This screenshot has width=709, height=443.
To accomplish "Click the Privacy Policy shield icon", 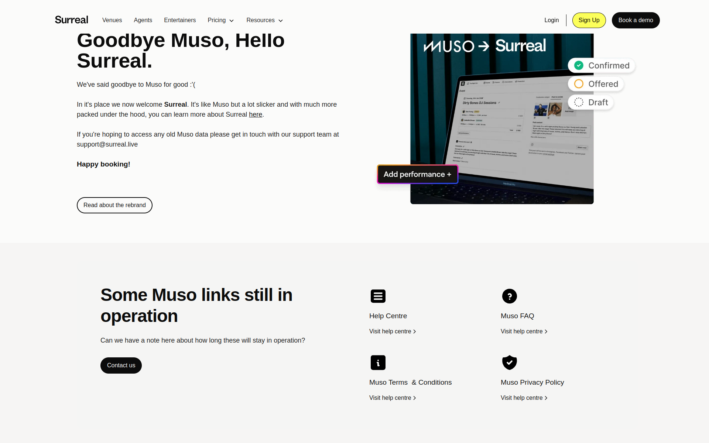I will click(510, 363).
